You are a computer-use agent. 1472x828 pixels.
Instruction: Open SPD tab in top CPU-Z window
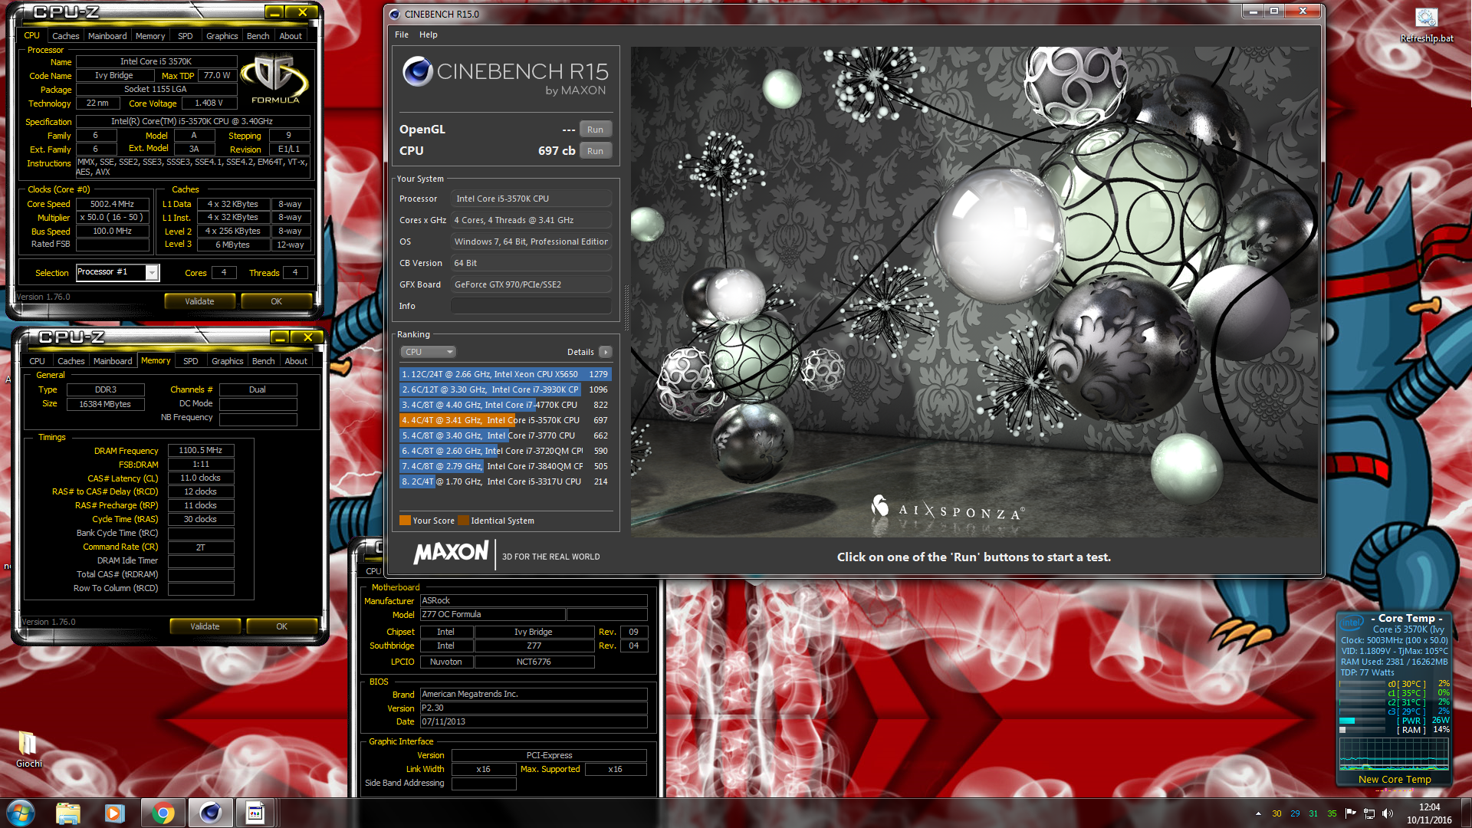click(186, 36)
